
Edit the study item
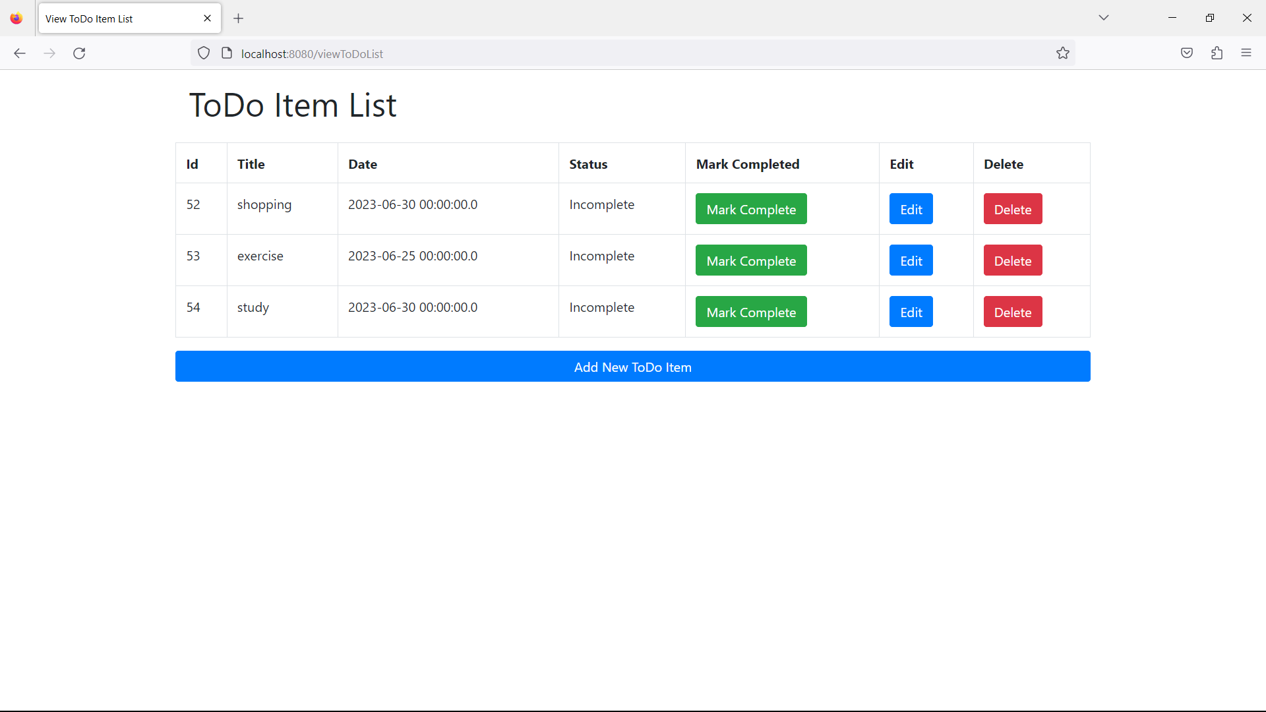pyautogui.click(x=911, y=312)
